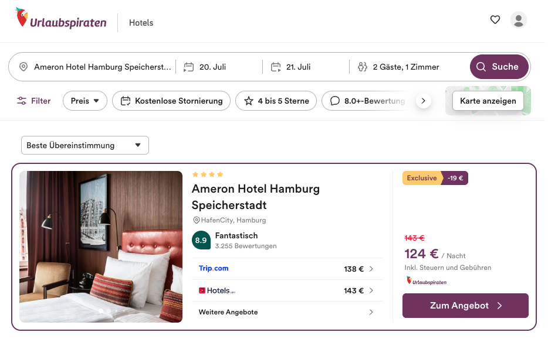
Task: Click the Suche search button
Action: [x=499, y=67]
